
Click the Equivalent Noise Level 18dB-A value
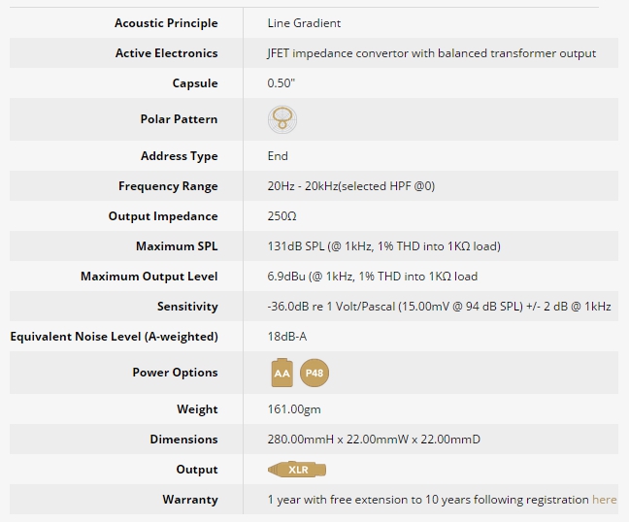287,337
